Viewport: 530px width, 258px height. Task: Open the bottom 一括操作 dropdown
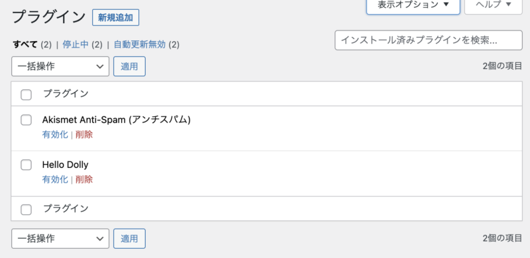(60, 239)
